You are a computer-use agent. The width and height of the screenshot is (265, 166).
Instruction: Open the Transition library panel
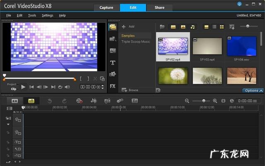tap(112, 51)
